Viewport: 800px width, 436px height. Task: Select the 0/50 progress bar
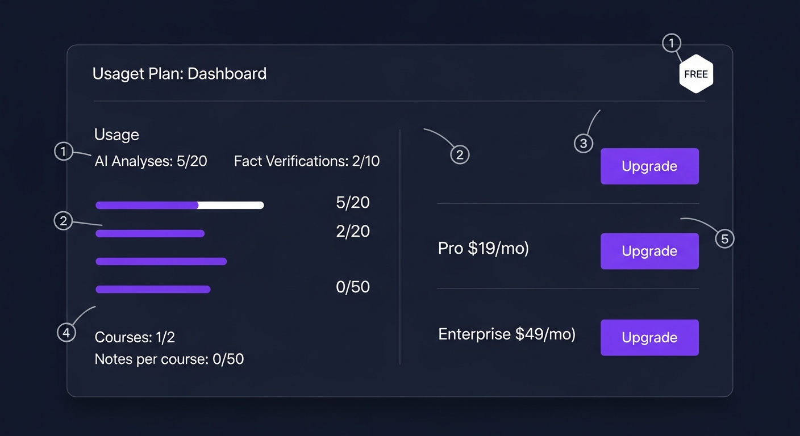point(153,289)
